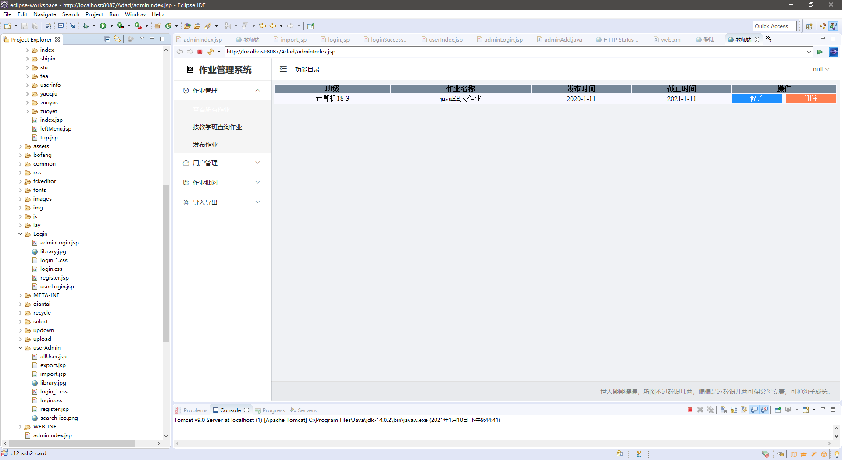Open the Window menu
The image size is (842, 460).
(x=135, y=14)
